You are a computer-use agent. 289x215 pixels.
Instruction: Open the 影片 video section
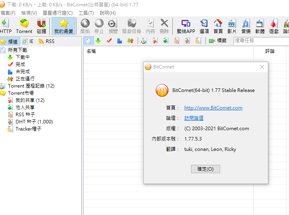tap(232, 26)
